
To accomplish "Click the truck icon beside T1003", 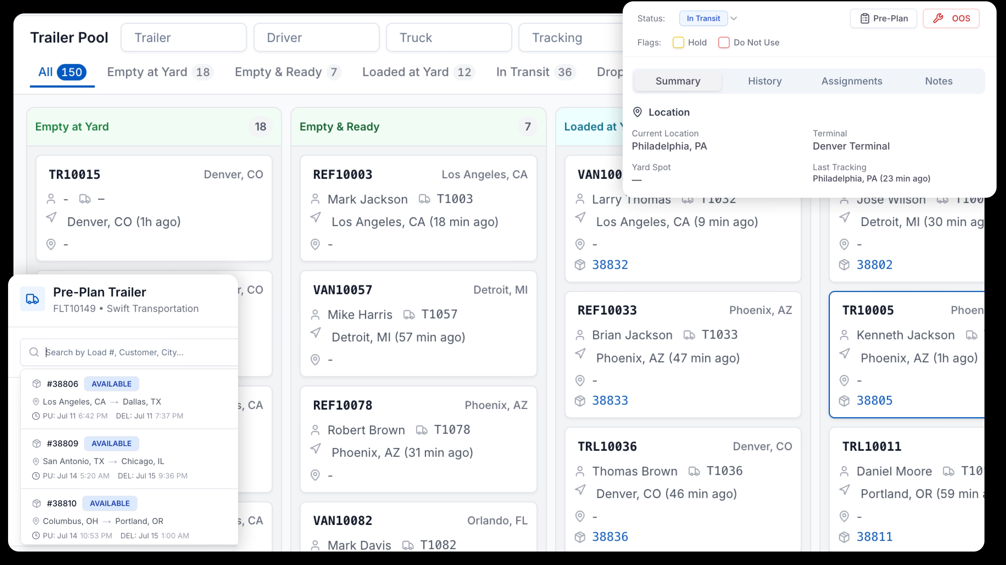I will 425,199.
